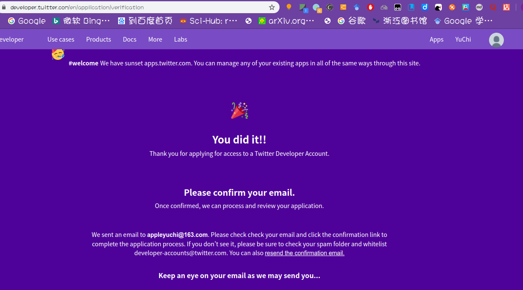Click the 'You did it!!' heading

point(239,140)
